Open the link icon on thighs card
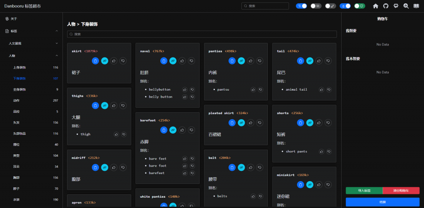 click(x=105, y=105)
